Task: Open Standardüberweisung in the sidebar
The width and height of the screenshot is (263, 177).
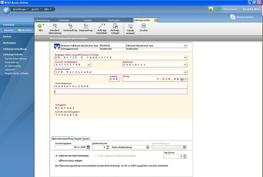Action: tap(16, 59)
